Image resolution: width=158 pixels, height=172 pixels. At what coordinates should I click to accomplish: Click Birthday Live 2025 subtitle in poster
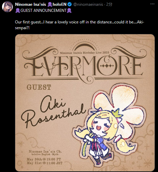click(96, 53)
